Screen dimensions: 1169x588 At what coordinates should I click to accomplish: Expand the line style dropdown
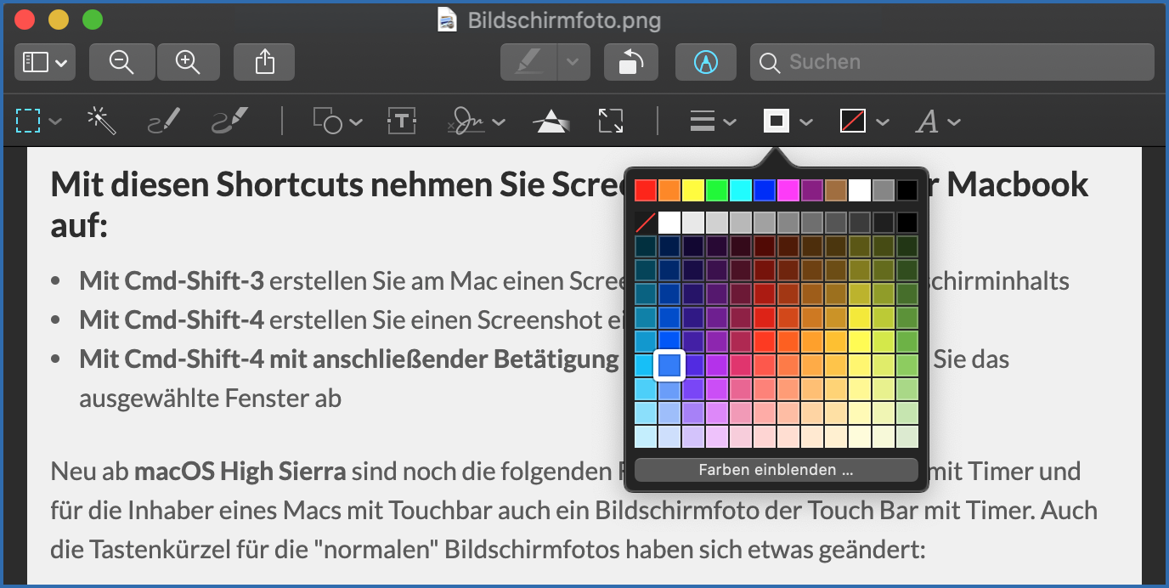tap(712, 122)
